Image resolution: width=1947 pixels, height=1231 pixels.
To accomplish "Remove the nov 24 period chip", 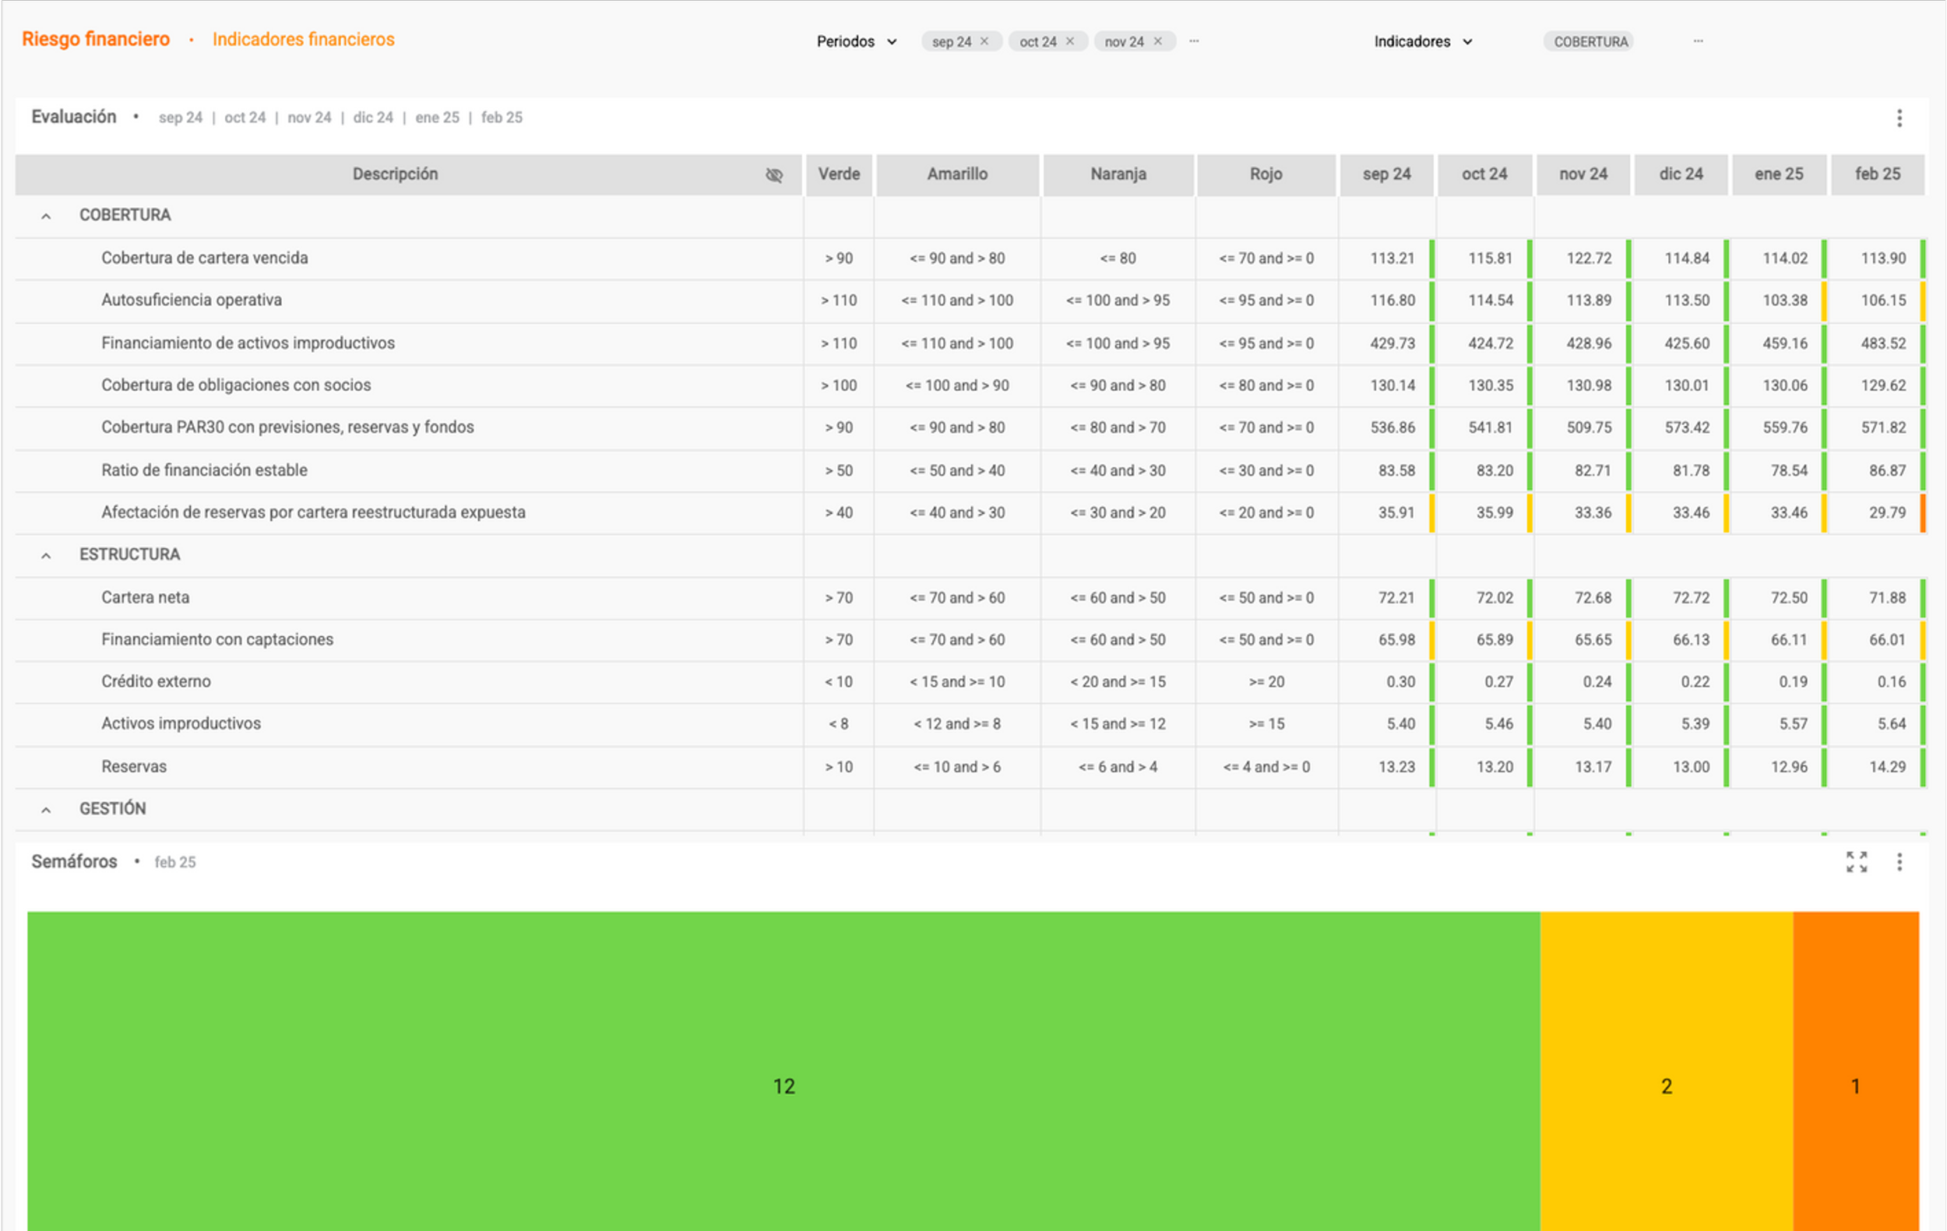I will click(1157, 41).
